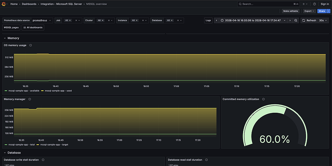Expand the Instance filter dropdown arrow

[146, 21]
